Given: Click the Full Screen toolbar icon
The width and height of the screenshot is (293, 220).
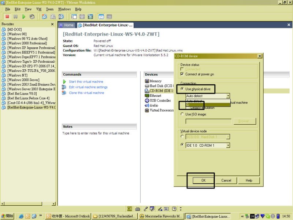Looking at the screenshot, I should (x=90, y=16).
